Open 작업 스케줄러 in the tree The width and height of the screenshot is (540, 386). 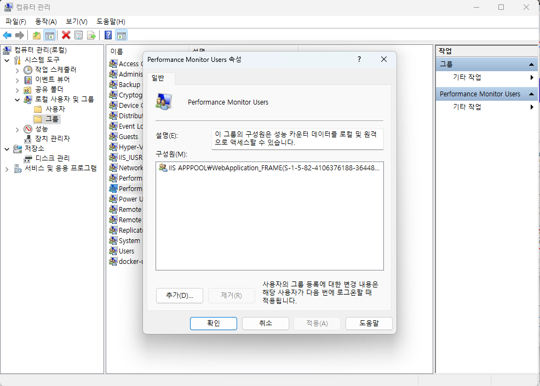(55, 70)
